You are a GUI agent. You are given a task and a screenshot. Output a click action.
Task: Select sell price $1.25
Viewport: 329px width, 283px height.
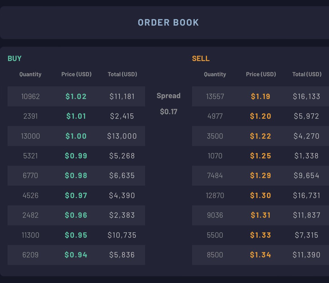(x=261, y=156)
